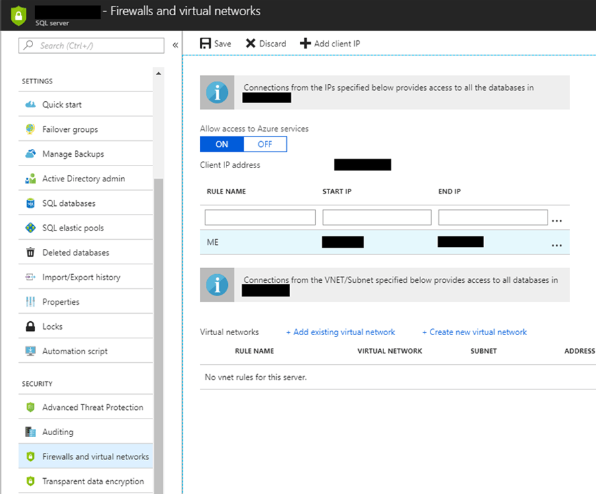
Task: Click the Add client IP plus icon
Action: pyautogui.click(x=305, y=43)
